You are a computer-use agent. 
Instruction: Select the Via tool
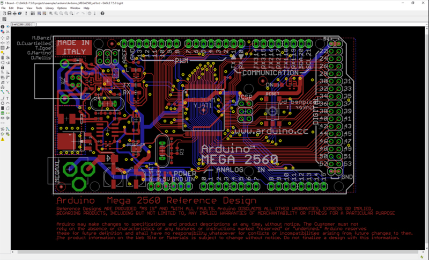(x=3, y=113)
